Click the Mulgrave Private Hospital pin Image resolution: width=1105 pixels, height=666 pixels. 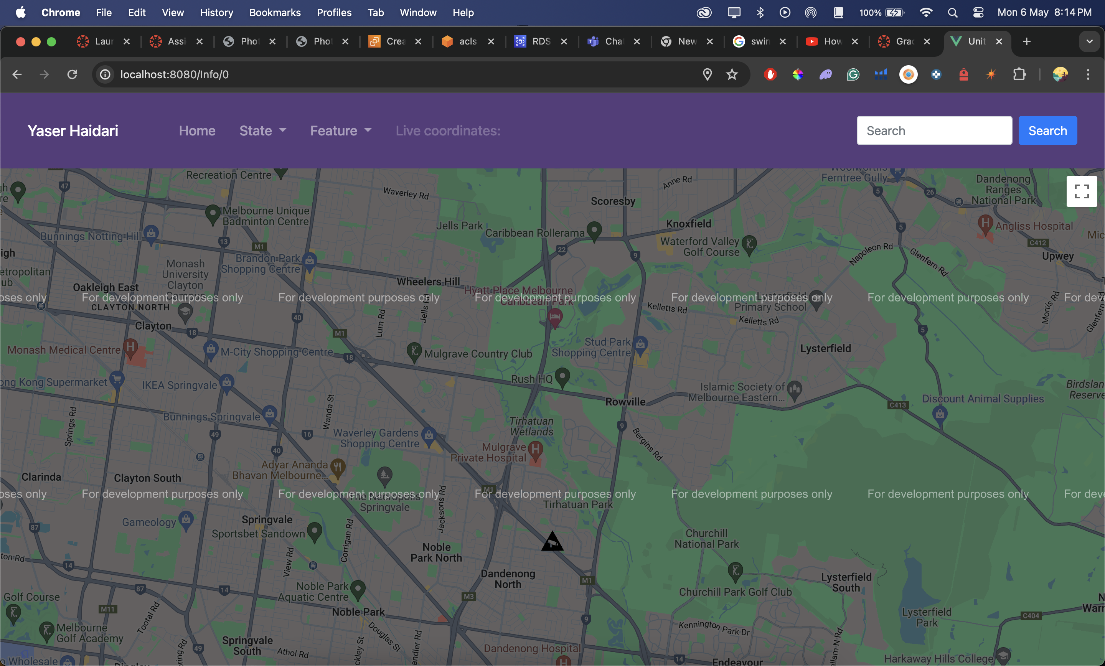536,450
